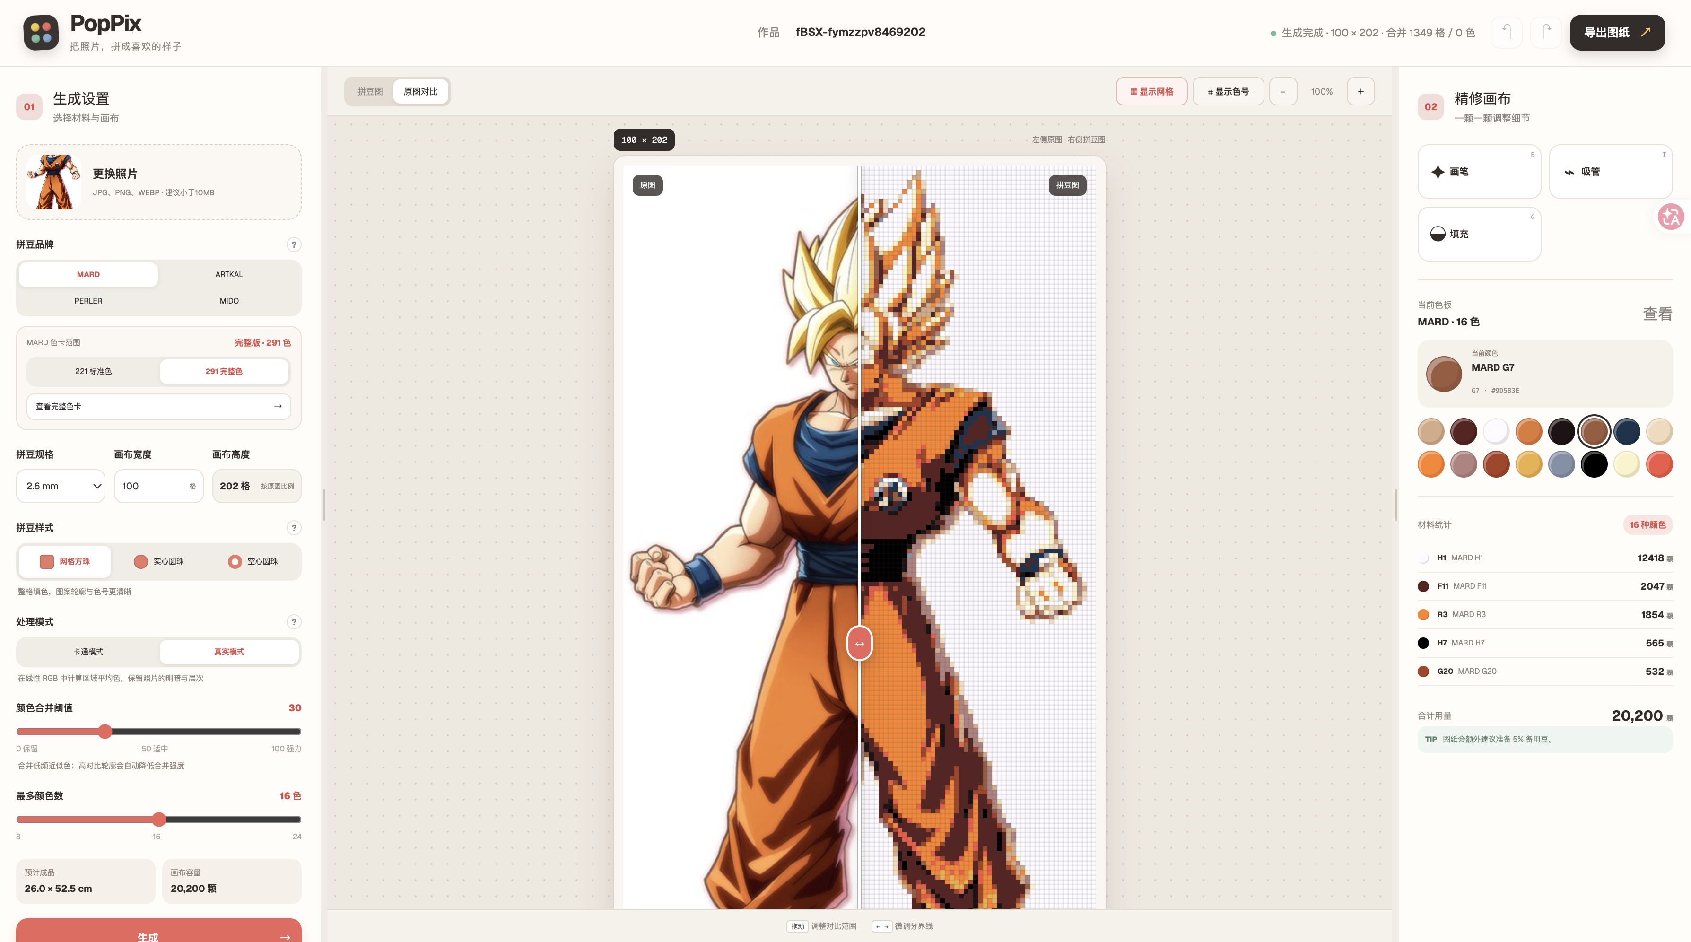Screen dimensions: 1691x942
Task: Click the G20 MARD G20 material row
Action: click(x=1544, y=671)
